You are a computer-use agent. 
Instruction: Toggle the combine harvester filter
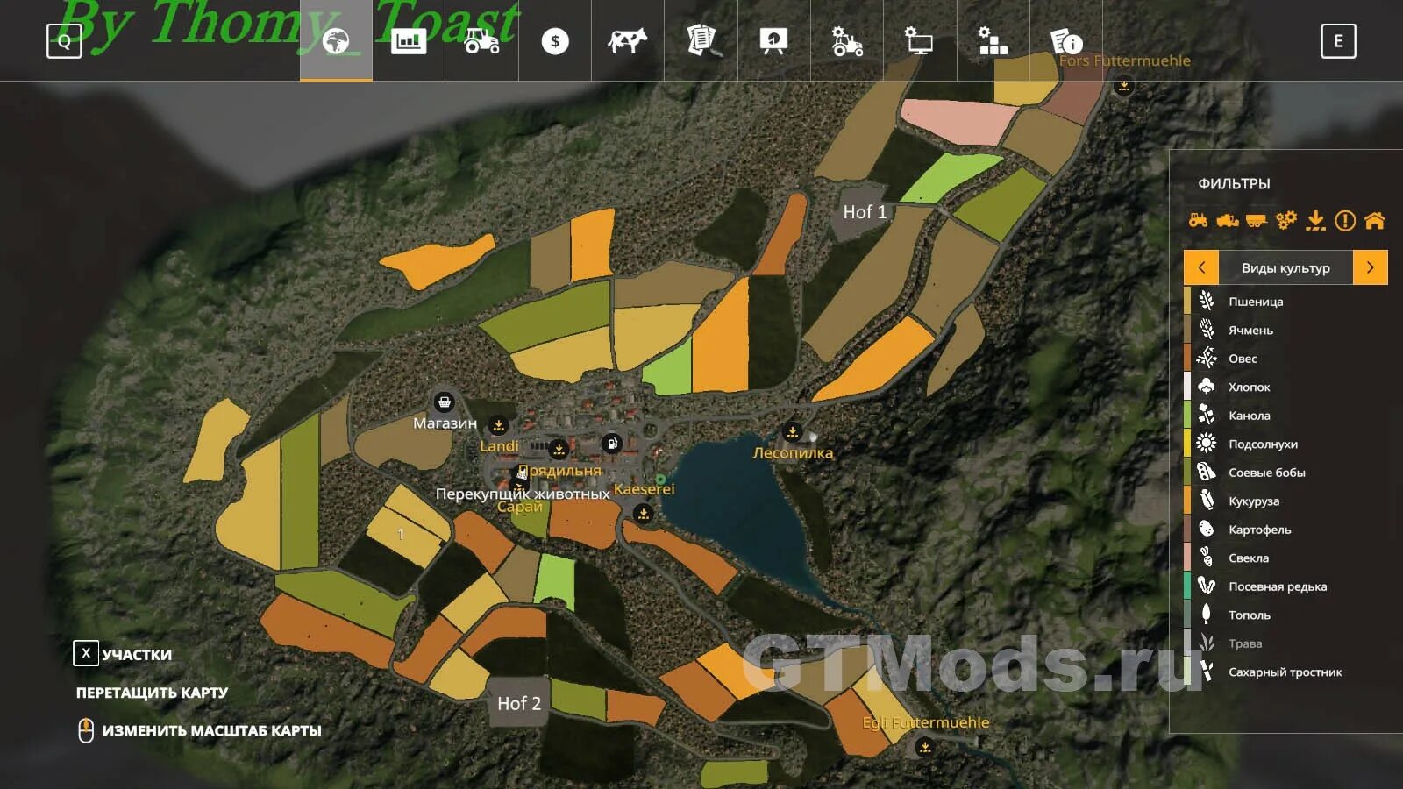(1228, 220)
